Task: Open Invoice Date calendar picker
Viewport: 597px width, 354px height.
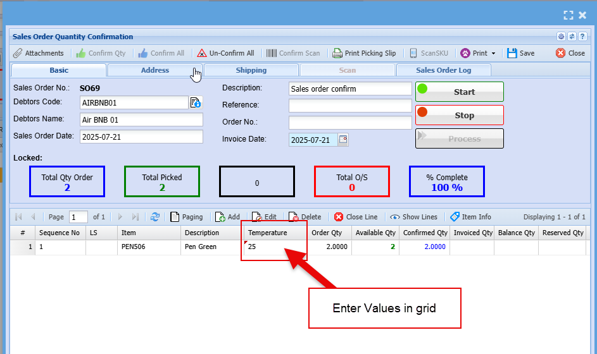Action: (343, 140)
